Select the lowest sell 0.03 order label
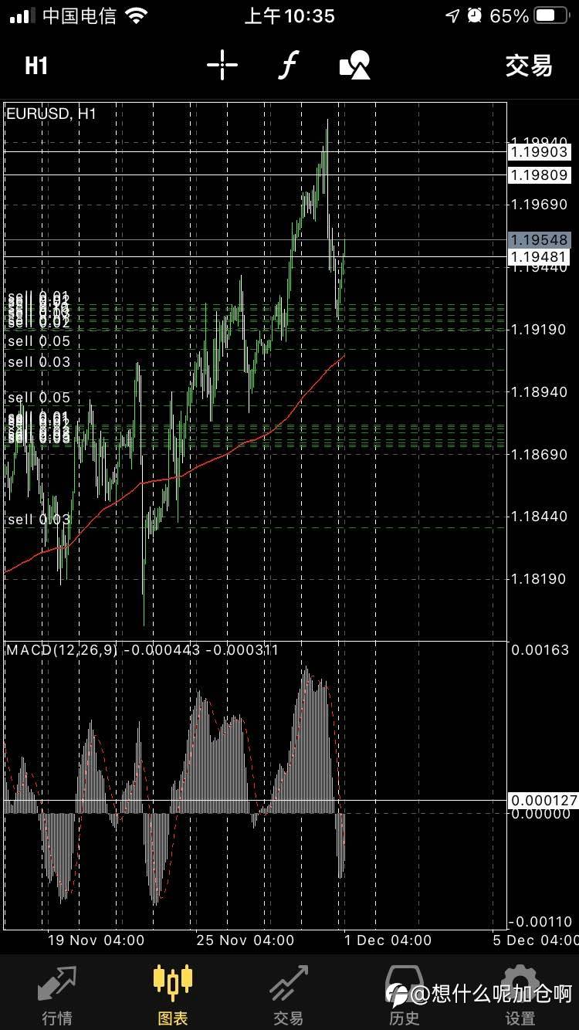This screenshot has height=1030, width=579. click(x=39, y=520)
